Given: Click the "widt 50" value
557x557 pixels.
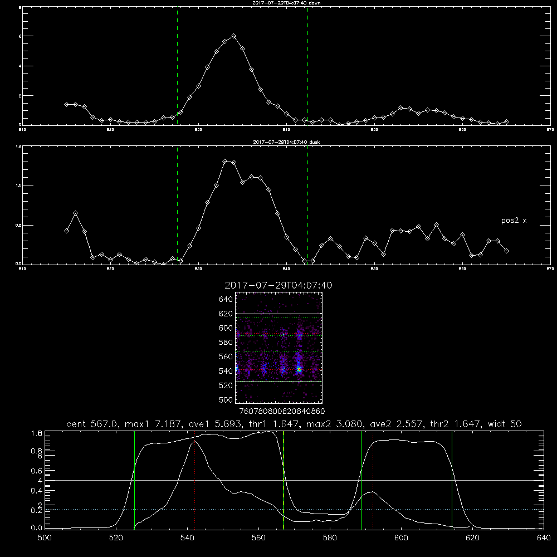Looking at the screenshot, I should (505, 424).
